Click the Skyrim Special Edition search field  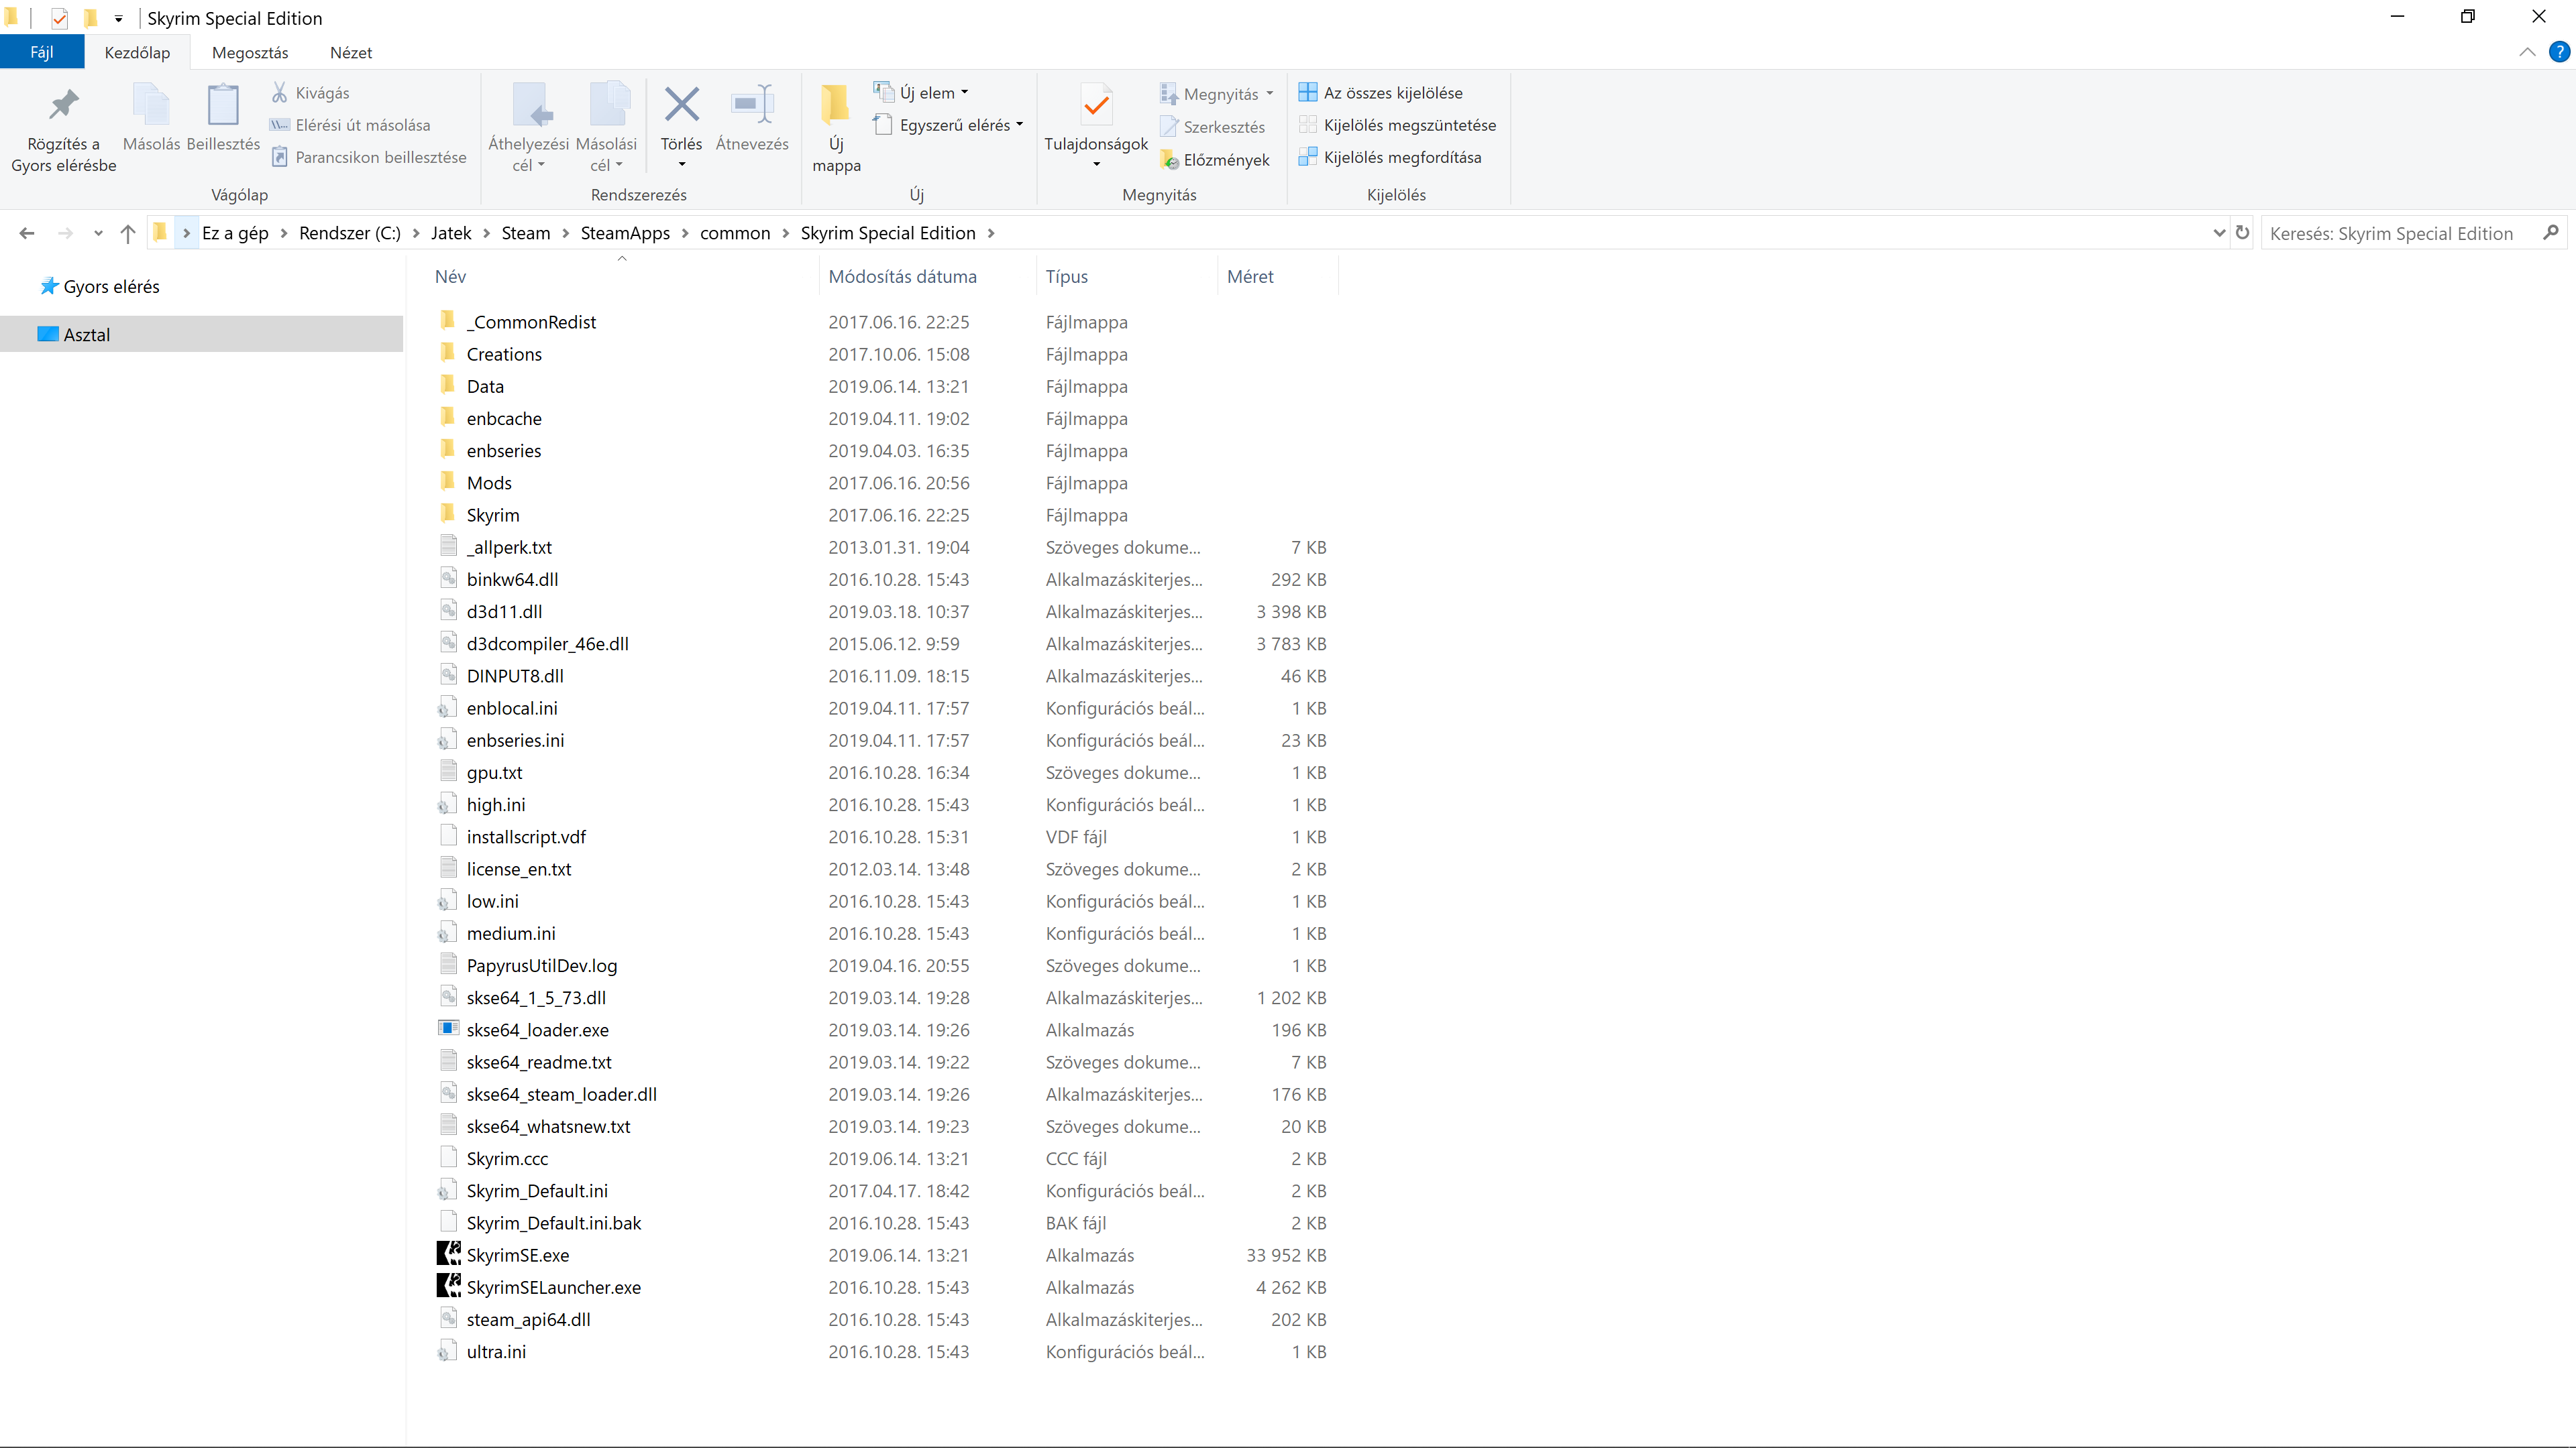2400,233
